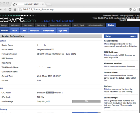Switch to the Security tab
The image size is (140, 113).
point(41,25)
